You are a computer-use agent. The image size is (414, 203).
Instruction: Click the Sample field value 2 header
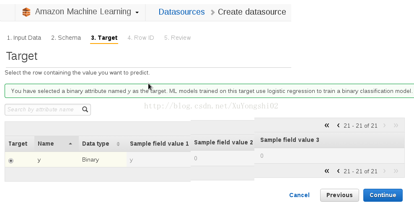pyautogui.click(x=223, y=142)
